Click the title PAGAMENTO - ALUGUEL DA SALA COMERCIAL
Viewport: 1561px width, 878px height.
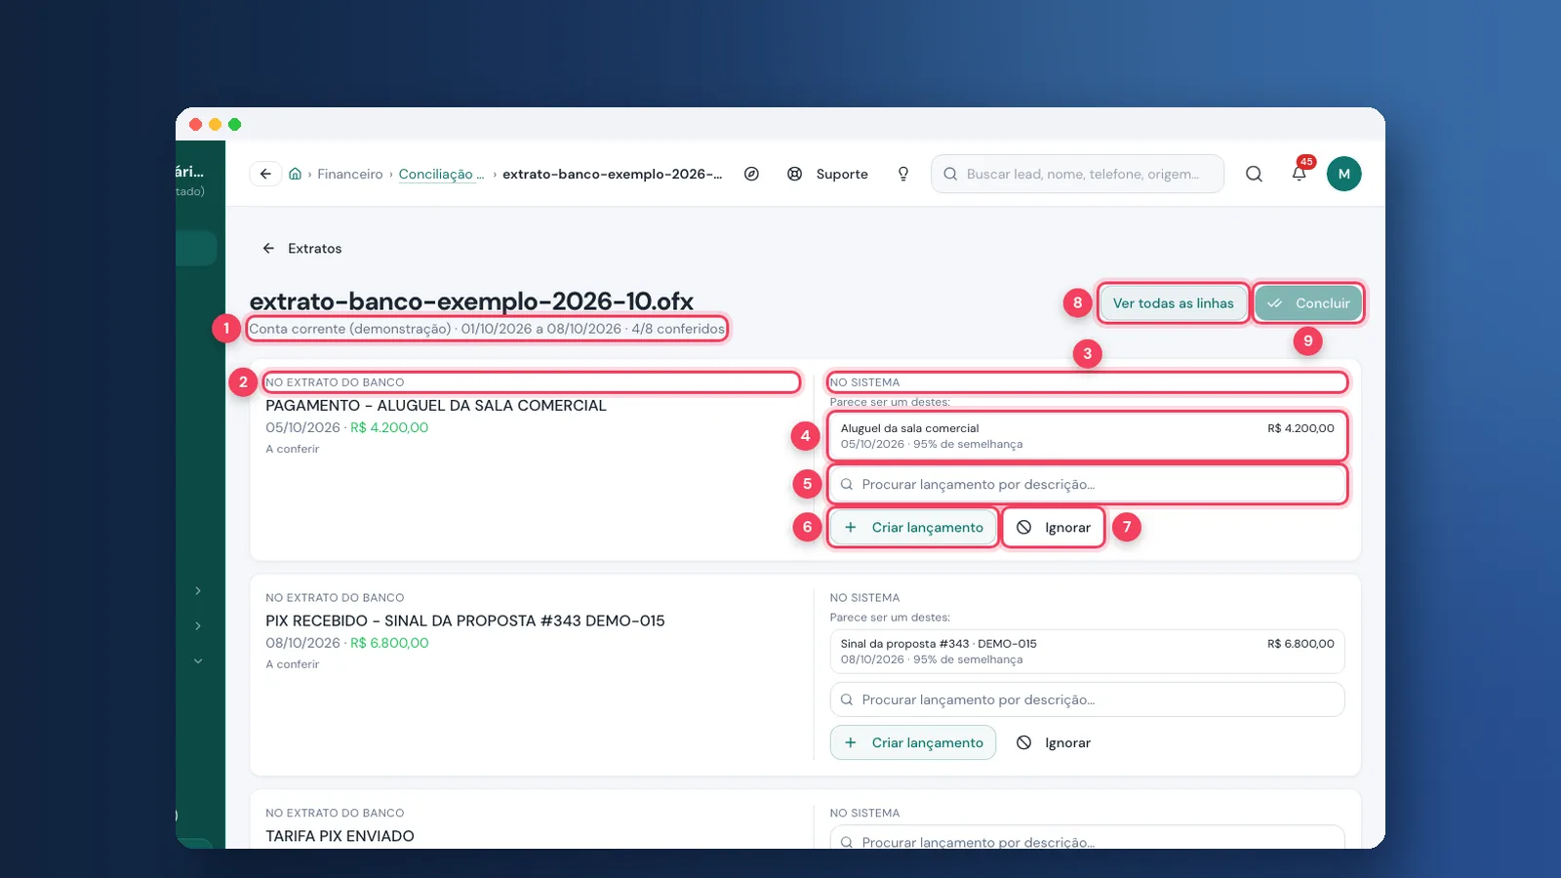coord(436,406)
